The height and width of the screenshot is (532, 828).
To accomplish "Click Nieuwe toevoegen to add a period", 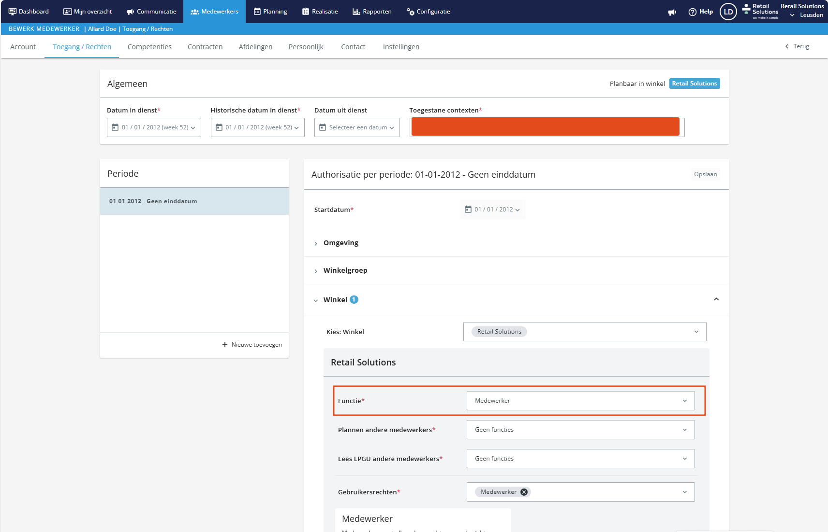I will (x=252, y=345).
